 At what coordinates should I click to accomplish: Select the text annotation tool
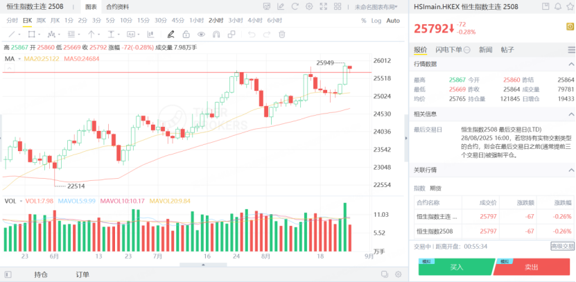coord(111,35)
